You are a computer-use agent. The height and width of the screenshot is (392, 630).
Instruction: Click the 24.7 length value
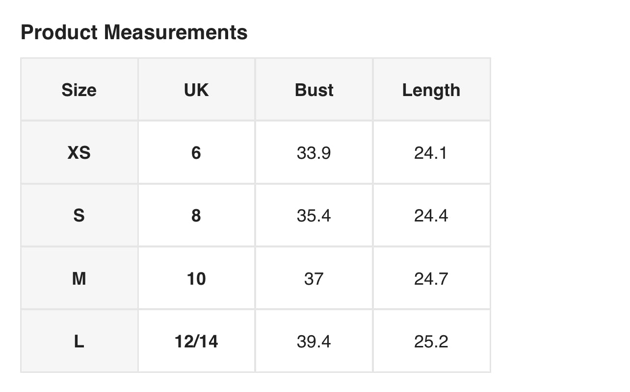click(x=431, y=278)
